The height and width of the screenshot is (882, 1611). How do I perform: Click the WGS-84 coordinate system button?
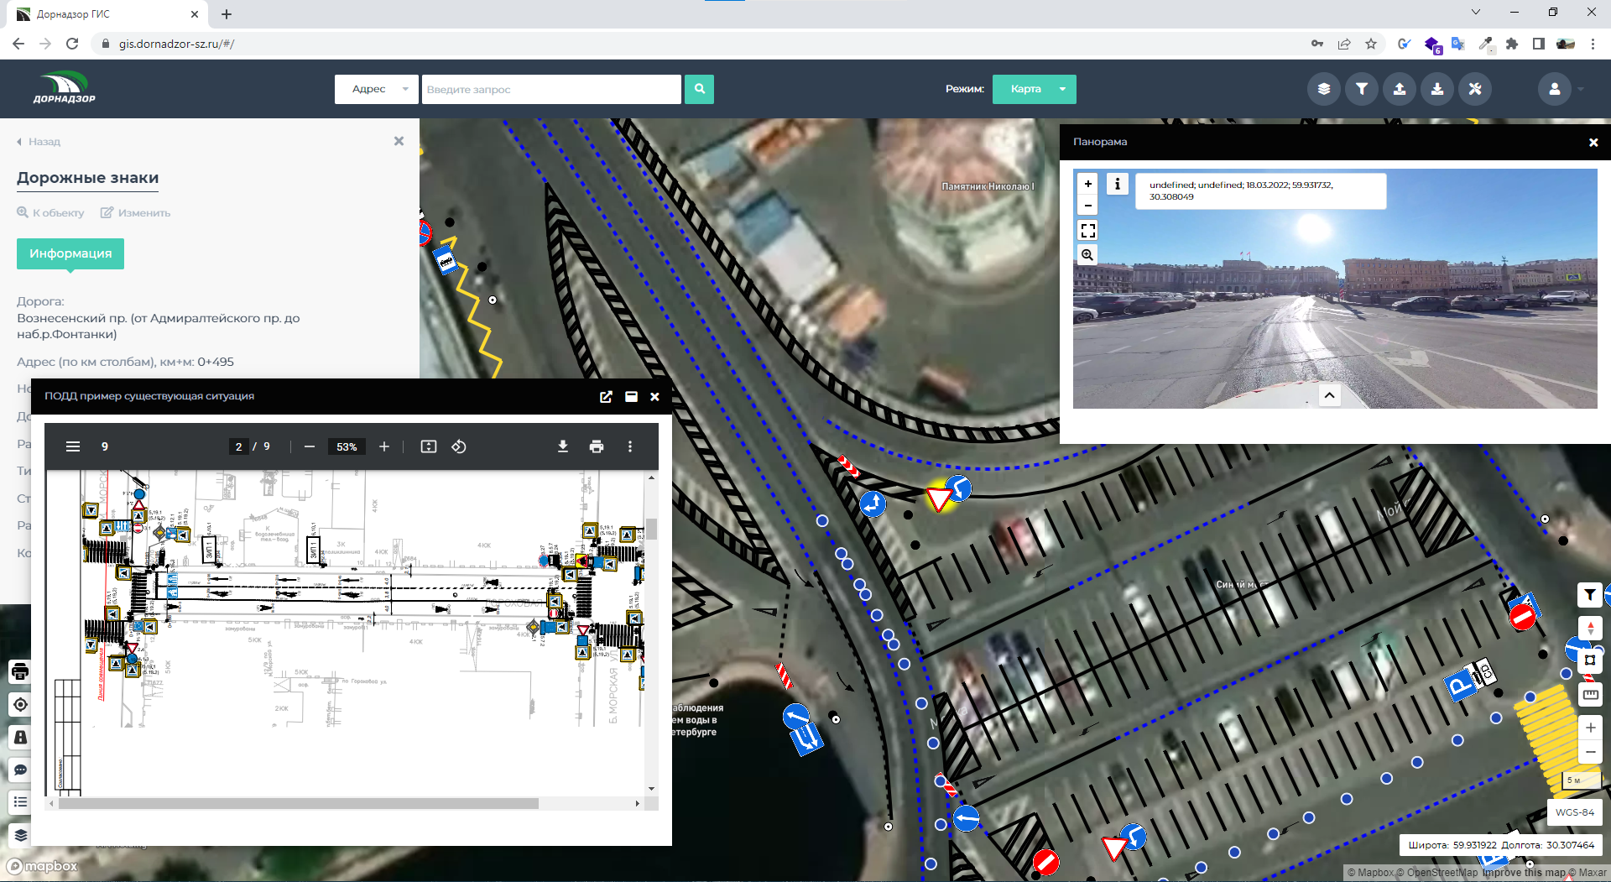(x=1574, y=812)
